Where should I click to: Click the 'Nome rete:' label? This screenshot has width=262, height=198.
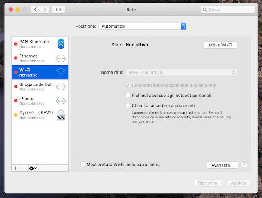point(112,72)
